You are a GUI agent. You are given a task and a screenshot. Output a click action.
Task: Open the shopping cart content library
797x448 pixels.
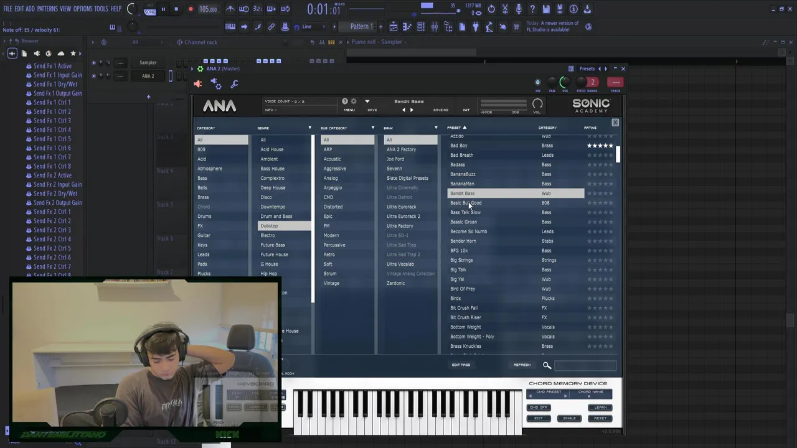pos(517,27)
